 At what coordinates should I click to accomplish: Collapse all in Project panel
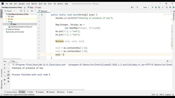[28, 11]
